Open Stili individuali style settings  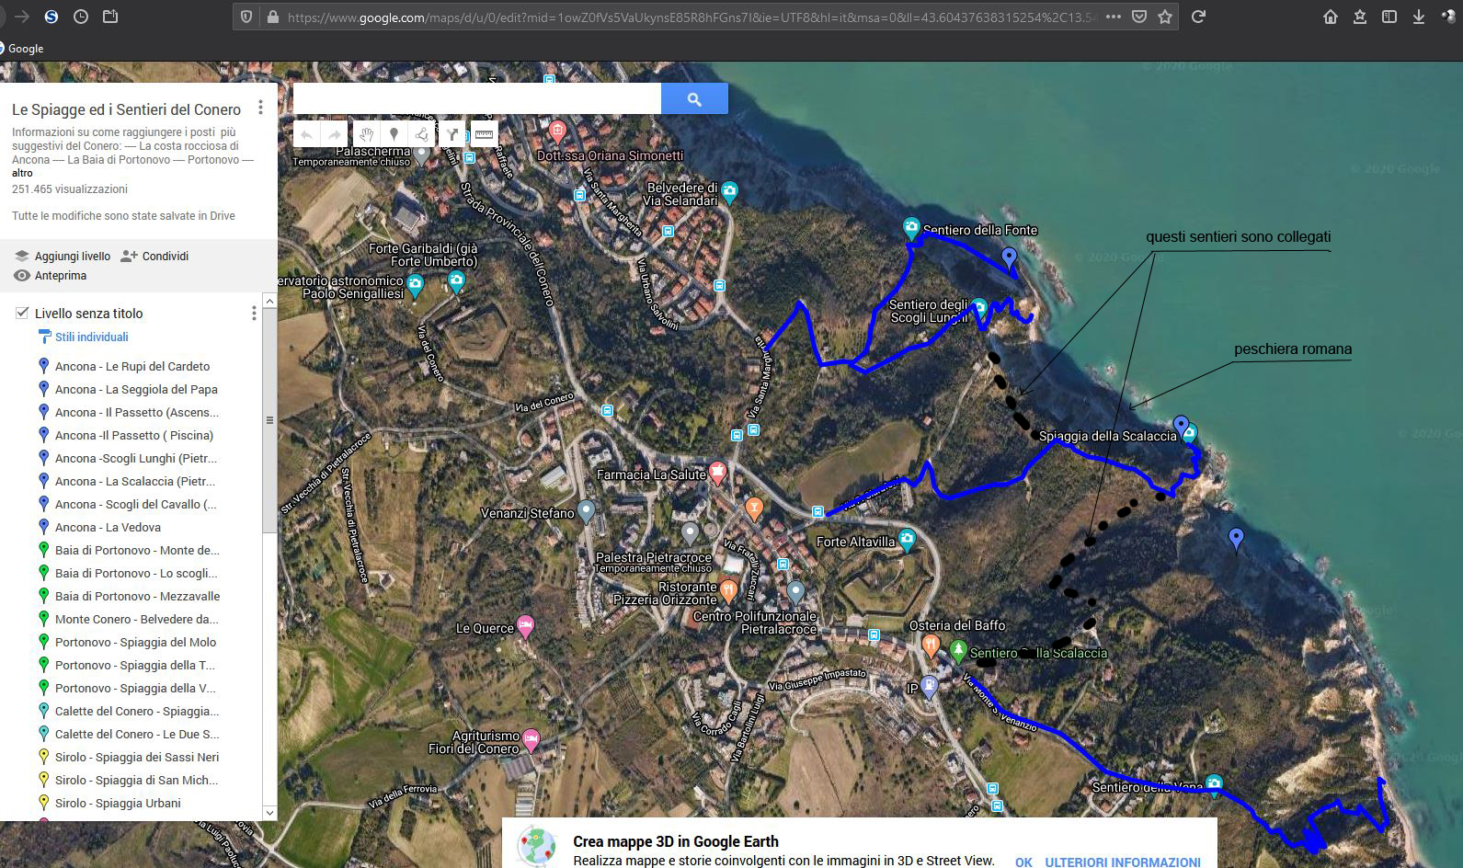pyautogui.click(x=91, y=337)
